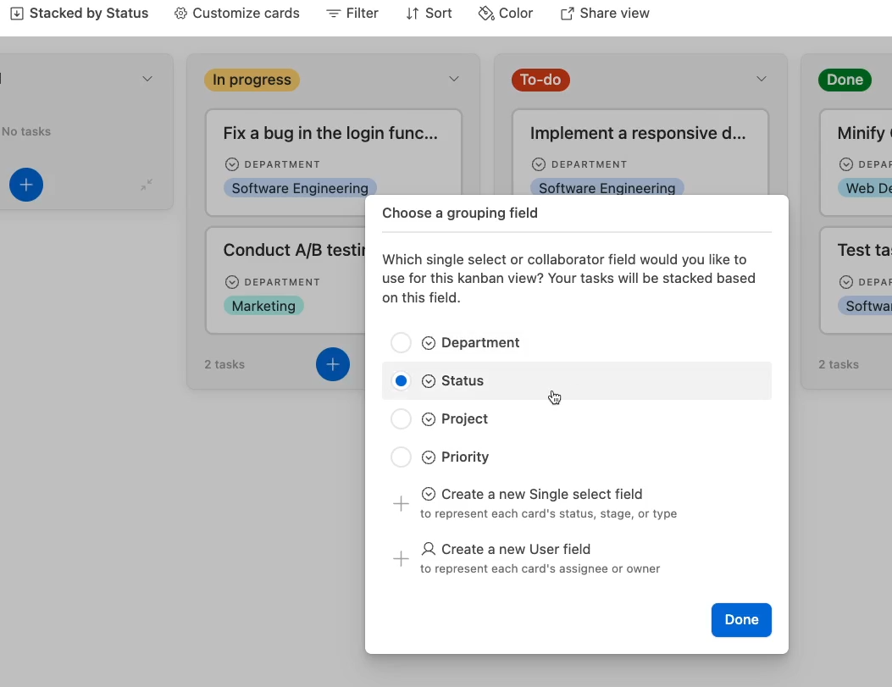Click the 2 tasks count under In progress

tap(224, 364)
